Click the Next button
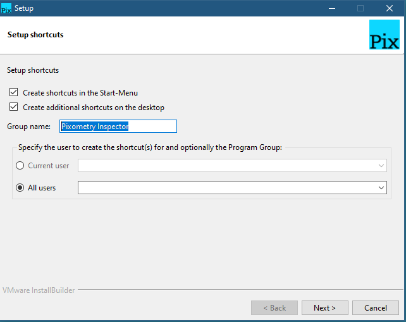The height and width of the screenshot is (322, 406). tap(324, 307)
